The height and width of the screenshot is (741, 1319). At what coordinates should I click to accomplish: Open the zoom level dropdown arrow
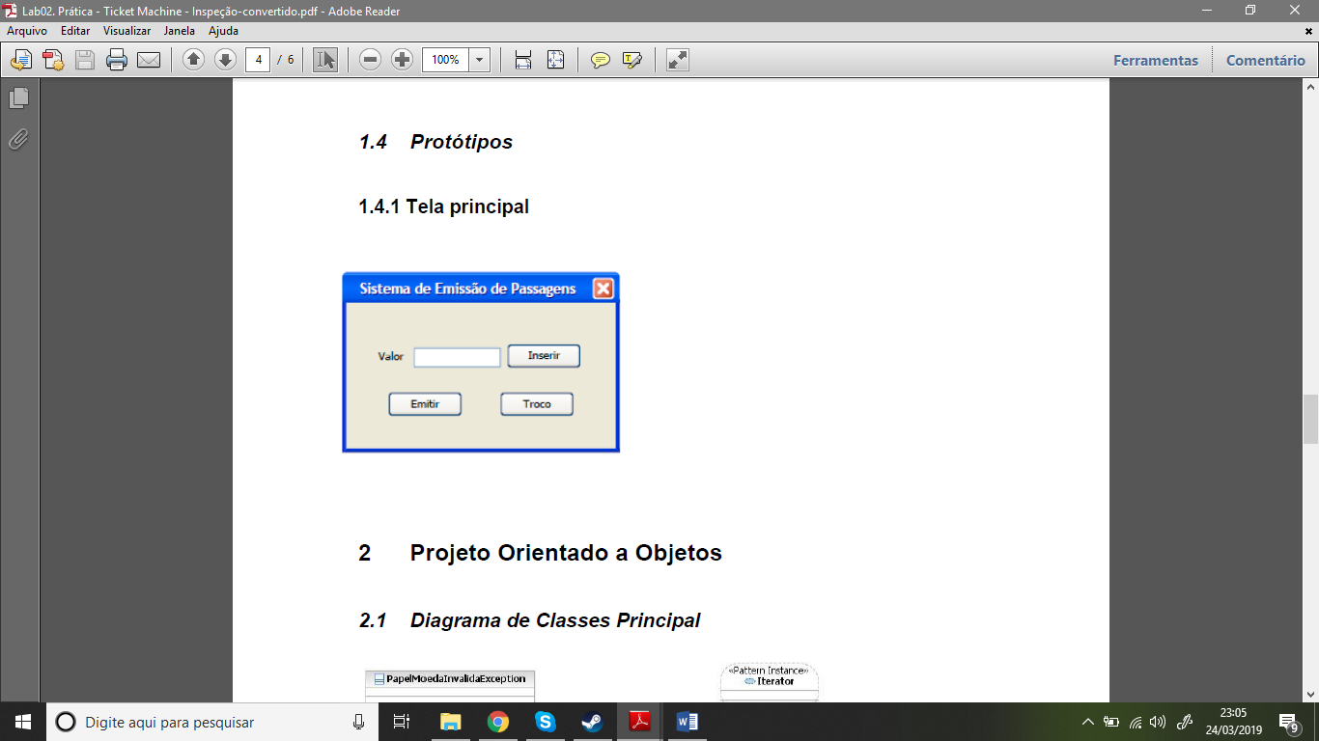(479, 60)
